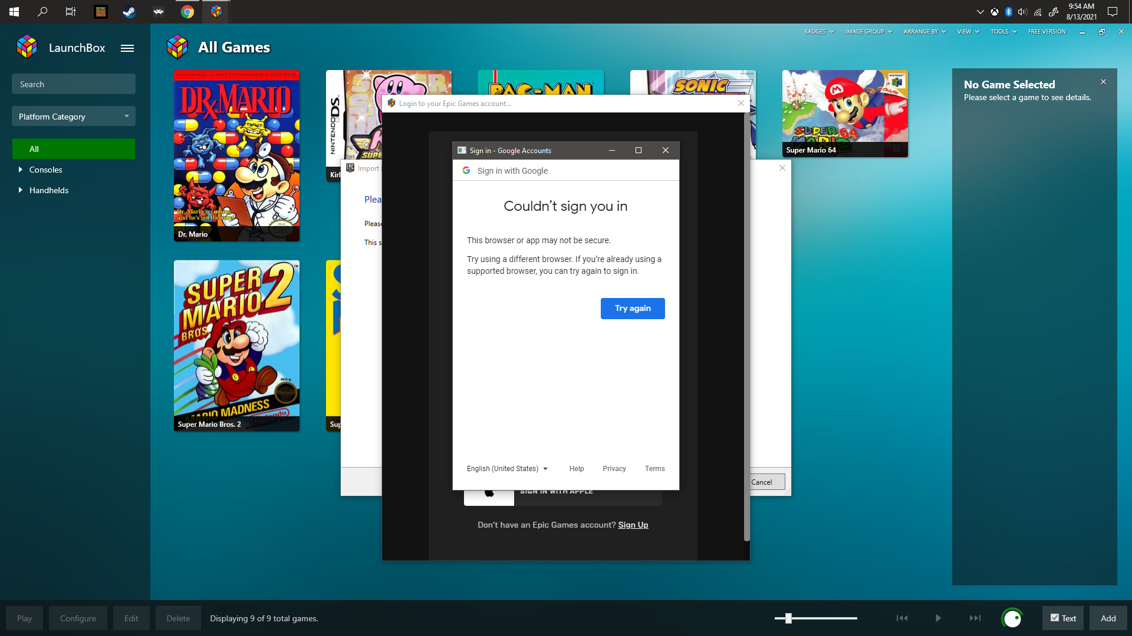Click the Epic login window scrollbar
The height and width of the screenshot is (636, 1132).
[746, 327]
